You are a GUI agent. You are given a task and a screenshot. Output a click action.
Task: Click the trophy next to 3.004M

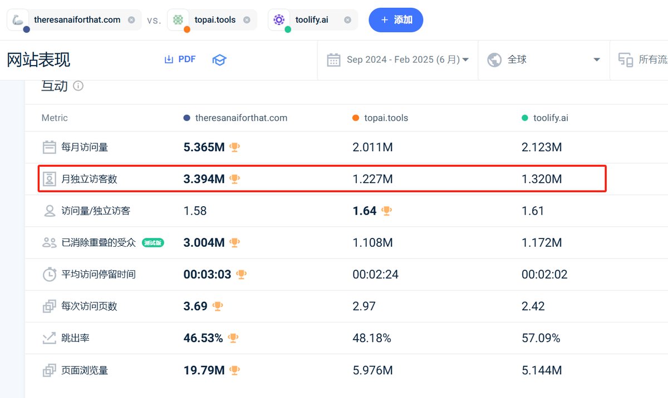[235, 242]
